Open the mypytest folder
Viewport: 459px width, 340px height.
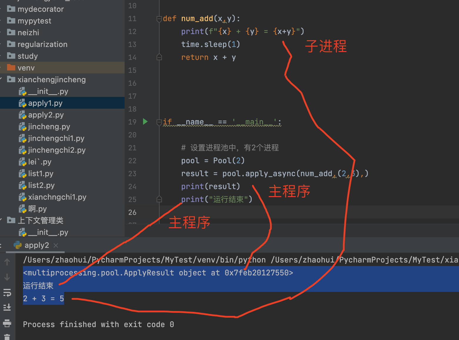click(x=34, y=21)
